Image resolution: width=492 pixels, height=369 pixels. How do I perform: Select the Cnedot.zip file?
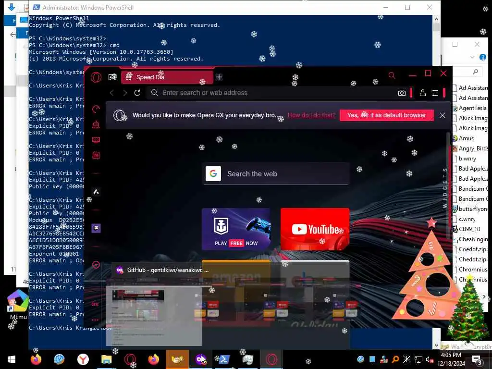[x=470, y=249]
